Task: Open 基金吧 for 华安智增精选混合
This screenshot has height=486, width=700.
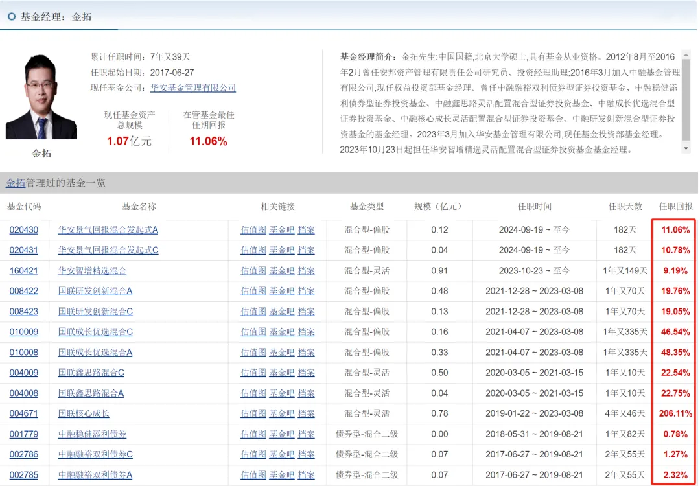Action: point(282,271)
